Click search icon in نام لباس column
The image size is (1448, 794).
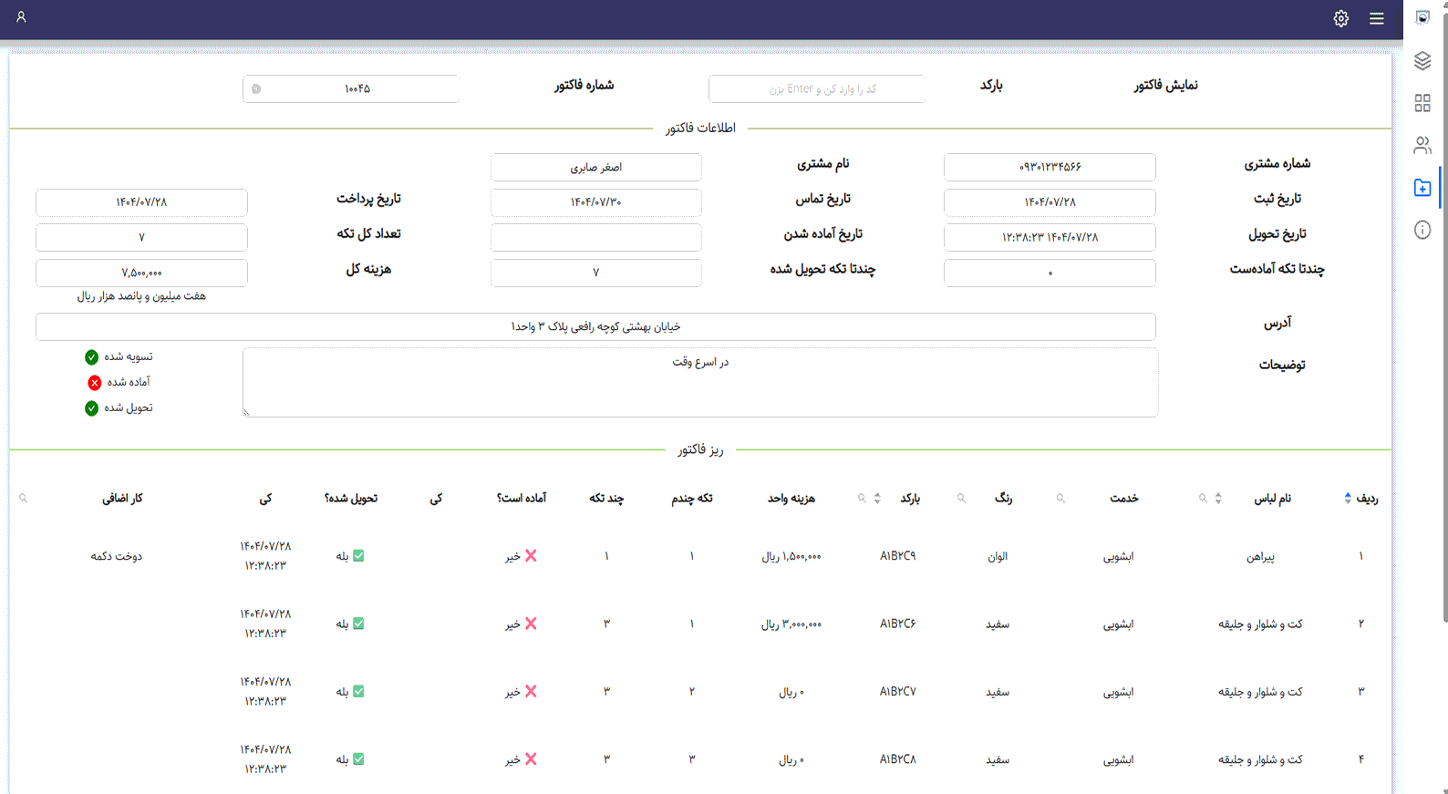[1203, 499]
